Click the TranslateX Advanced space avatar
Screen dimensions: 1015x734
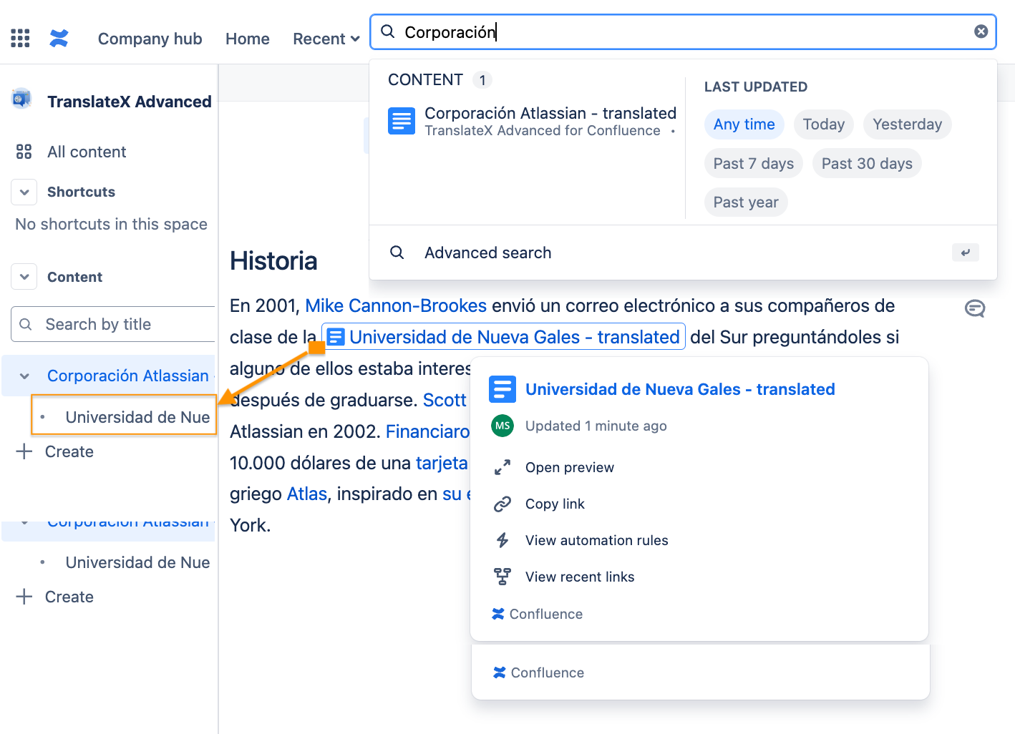(22, 99)
